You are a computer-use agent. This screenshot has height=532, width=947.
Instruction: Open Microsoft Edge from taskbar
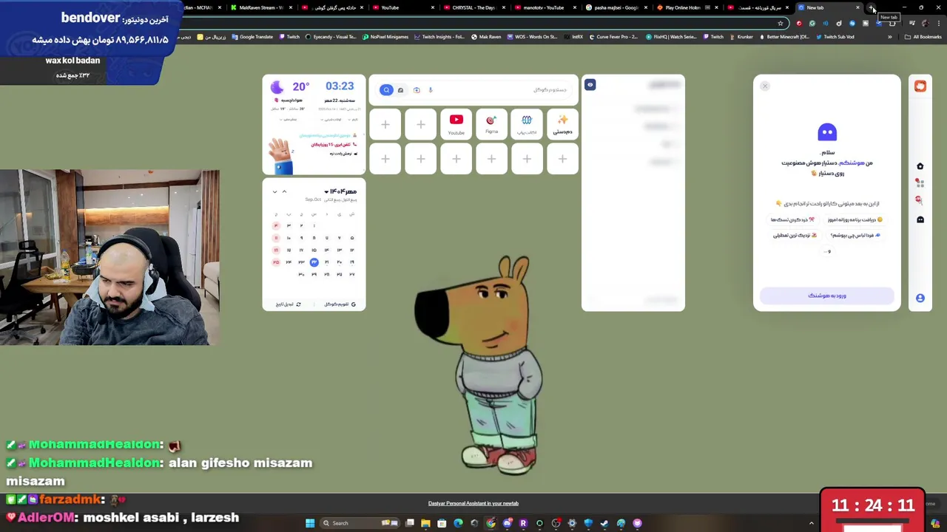pyautogui.click(x=458, y=523)
